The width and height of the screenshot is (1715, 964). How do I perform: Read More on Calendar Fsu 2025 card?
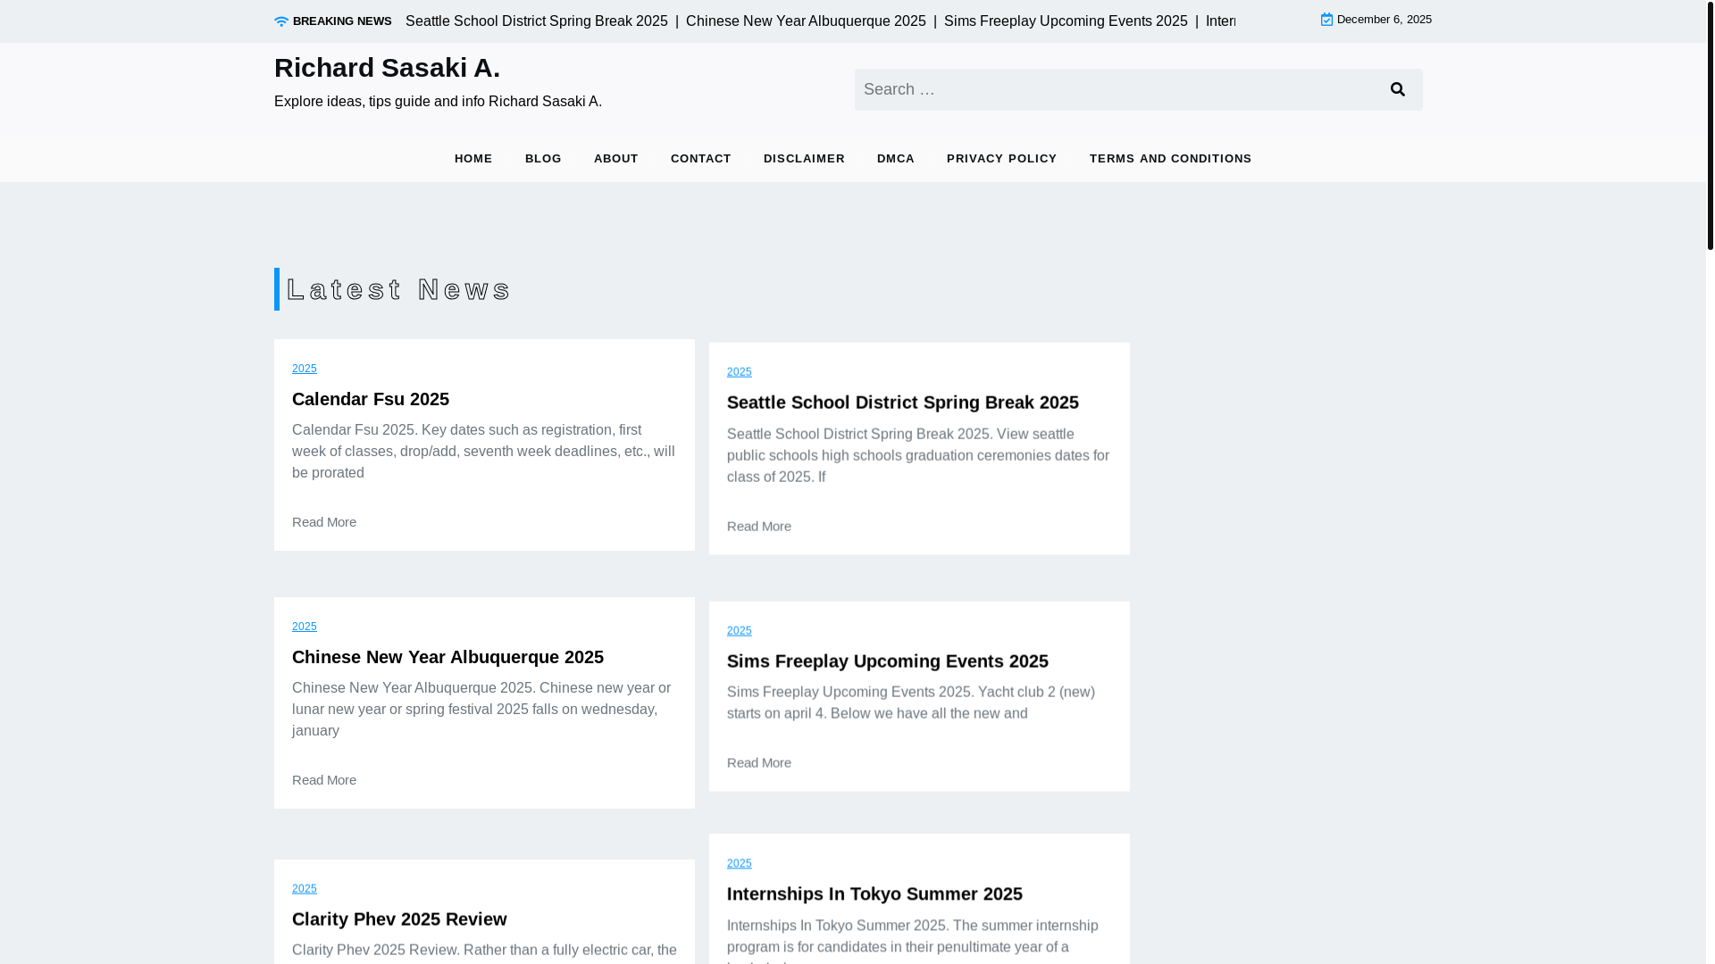tap(324, 522)
